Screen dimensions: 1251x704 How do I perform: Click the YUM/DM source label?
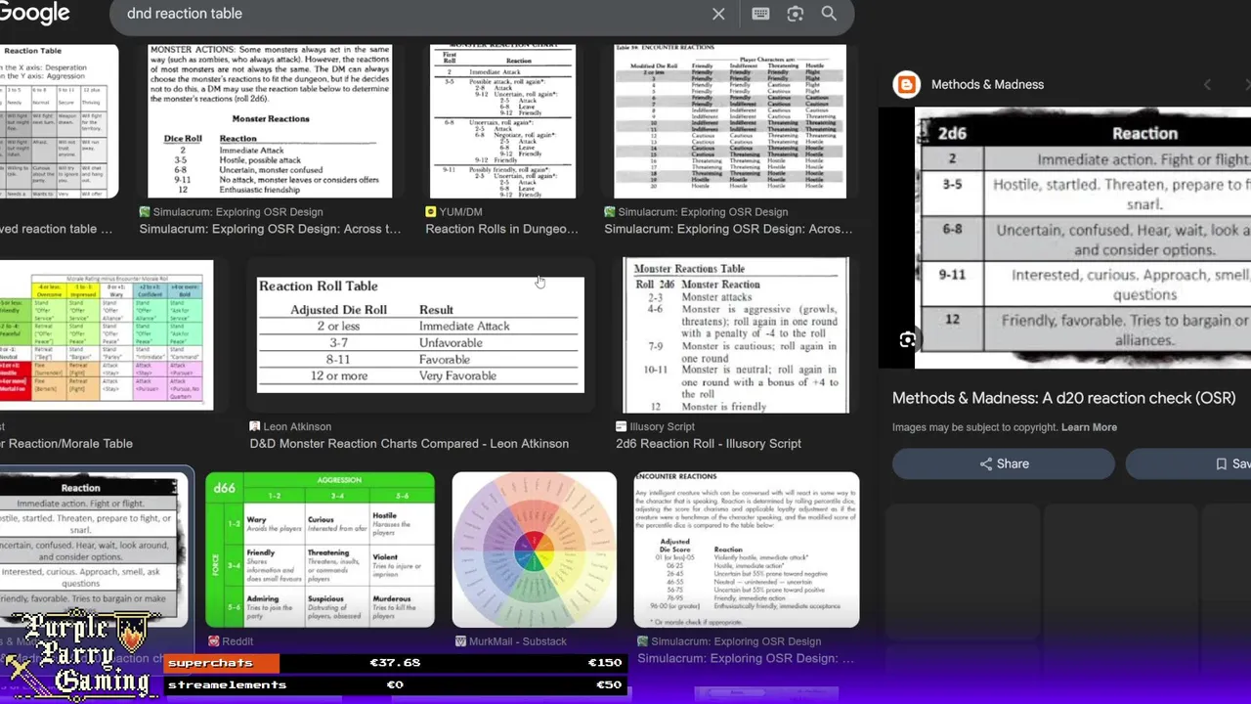460,212
